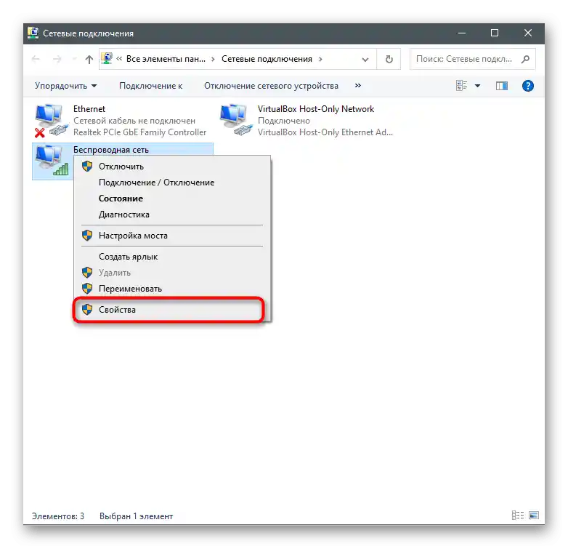
Task: Go up one folder level
Action: coord(89,59)
